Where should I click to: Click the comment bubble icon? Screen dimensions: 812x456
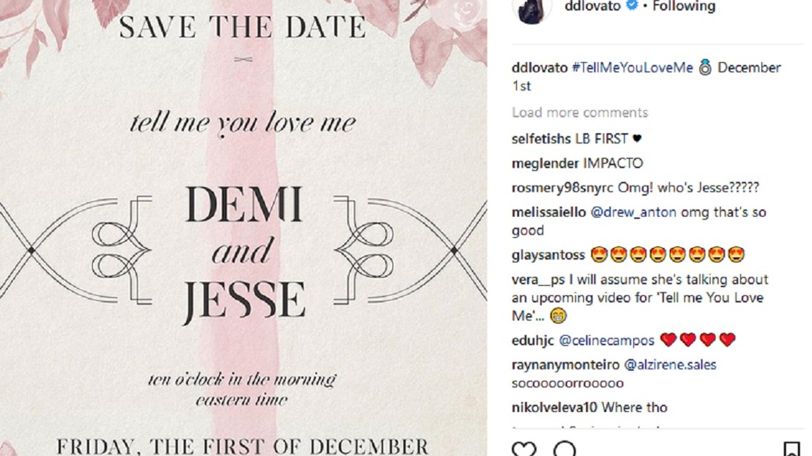point(564,449)
